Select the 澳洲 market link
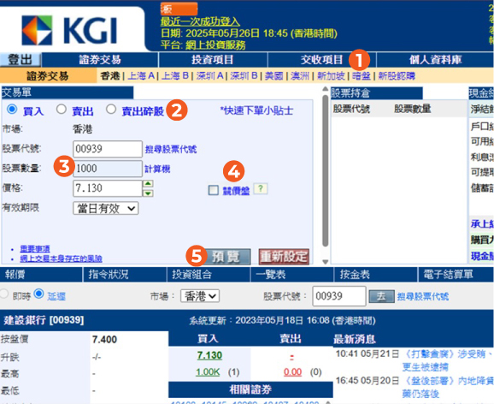Screen dimensions: 494x404 click(x=300, y=75)
